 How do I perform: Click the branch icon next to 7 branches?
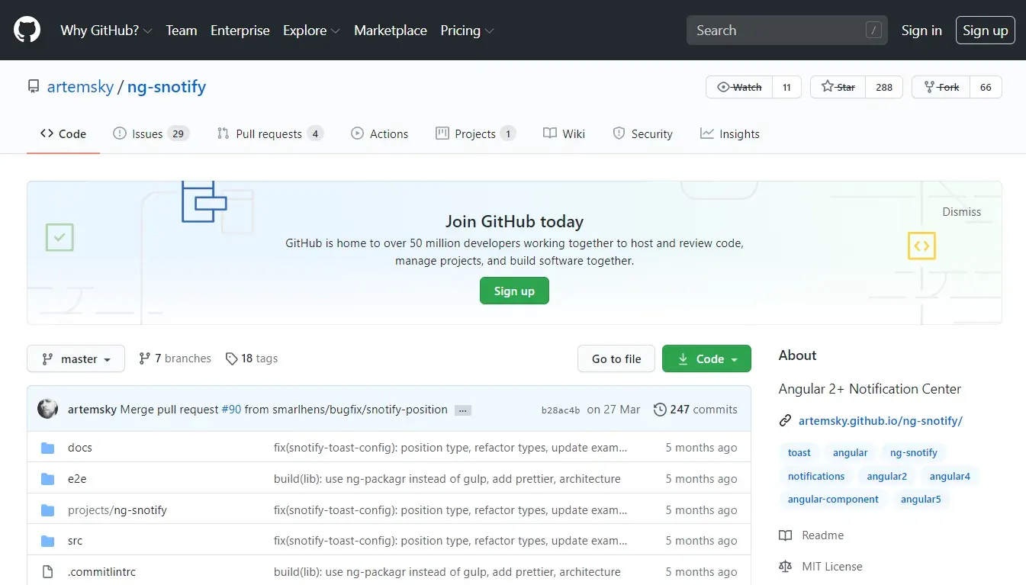[x=145, y=358]
